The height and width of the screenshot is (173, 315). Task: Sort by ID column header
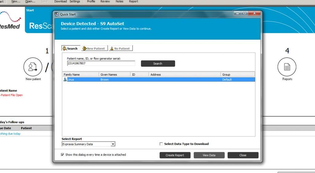139,74
